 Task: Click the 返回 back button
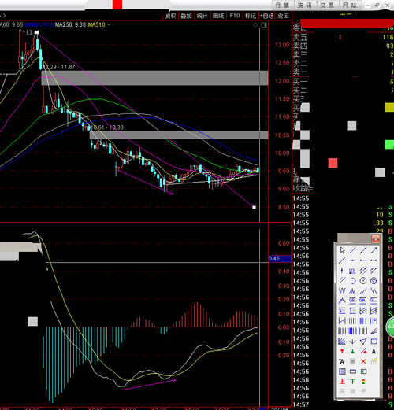coord(283,16)
